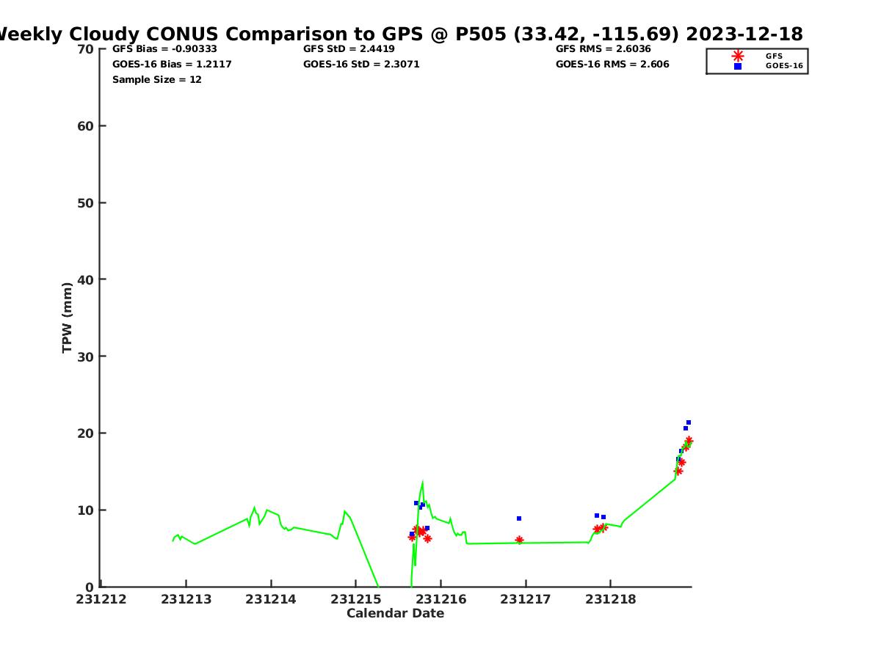This screenshot has width=881, height=660.
Task: Click the GFS legend label text
Action: point(774,56)
